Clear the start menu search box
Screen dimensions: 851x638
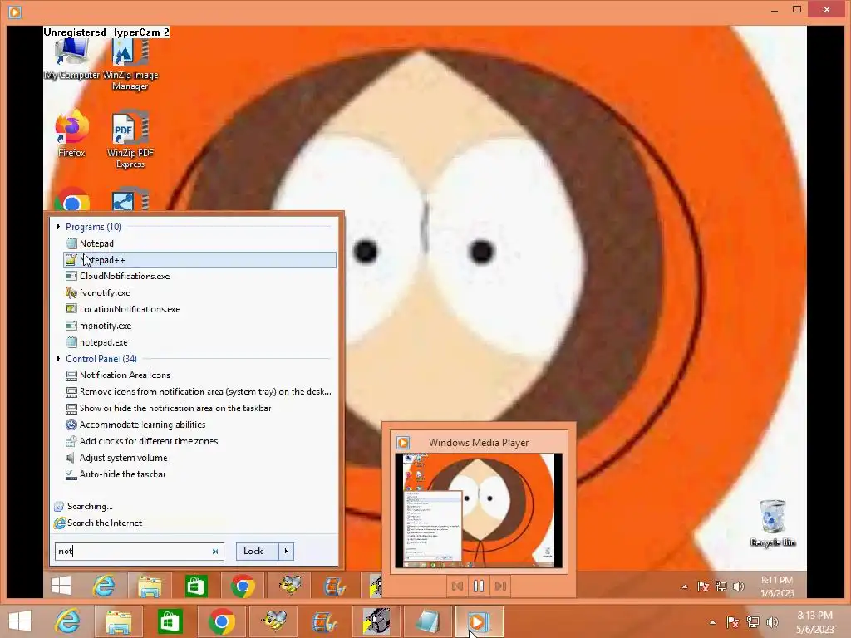click(215, 552)
